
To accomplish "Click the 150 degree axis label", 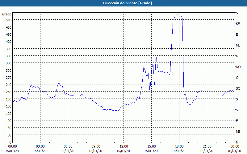I will coord(9,106).
